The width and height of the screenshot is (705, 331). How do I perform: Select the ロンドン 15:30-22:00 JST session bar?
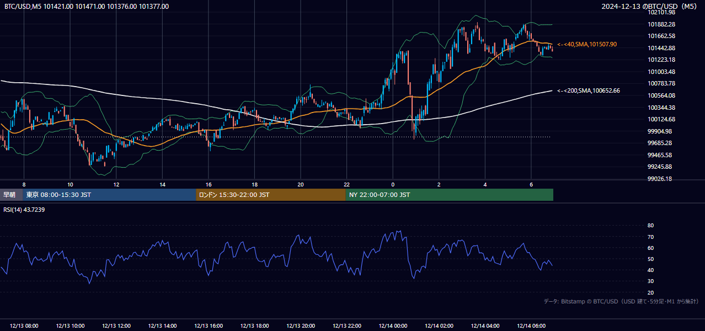[x=271, y=195]
